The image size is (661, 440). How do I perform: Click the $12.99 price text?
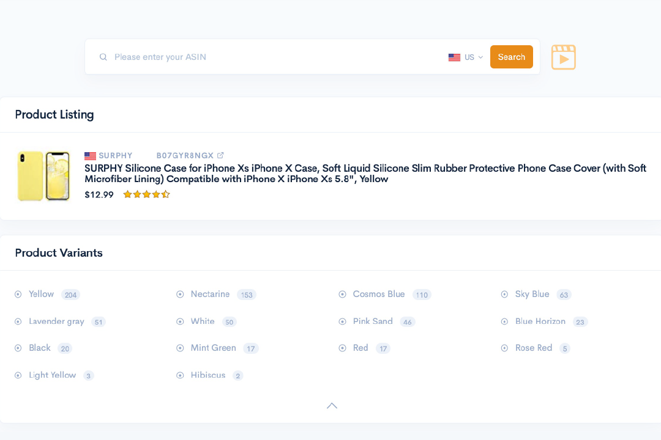click(x=99, y=194)
